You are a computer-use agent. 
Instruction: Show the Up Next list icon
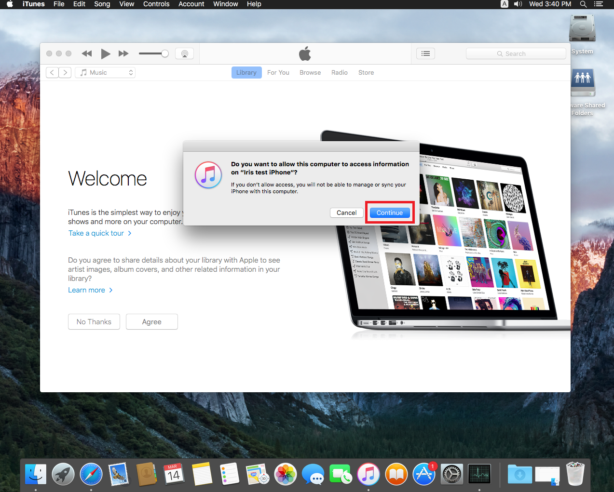click(425, 53)
